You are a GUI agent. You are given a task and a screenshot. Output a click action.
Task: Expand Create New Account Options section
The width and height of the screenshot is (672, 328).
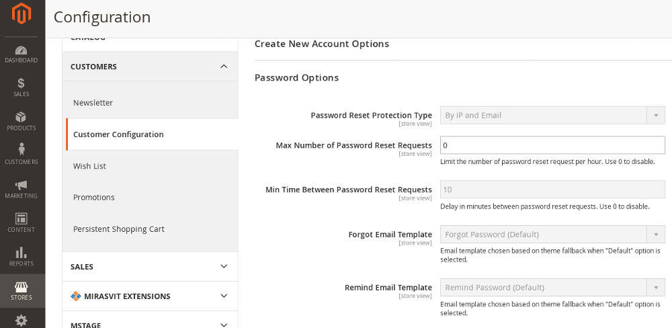322,44
